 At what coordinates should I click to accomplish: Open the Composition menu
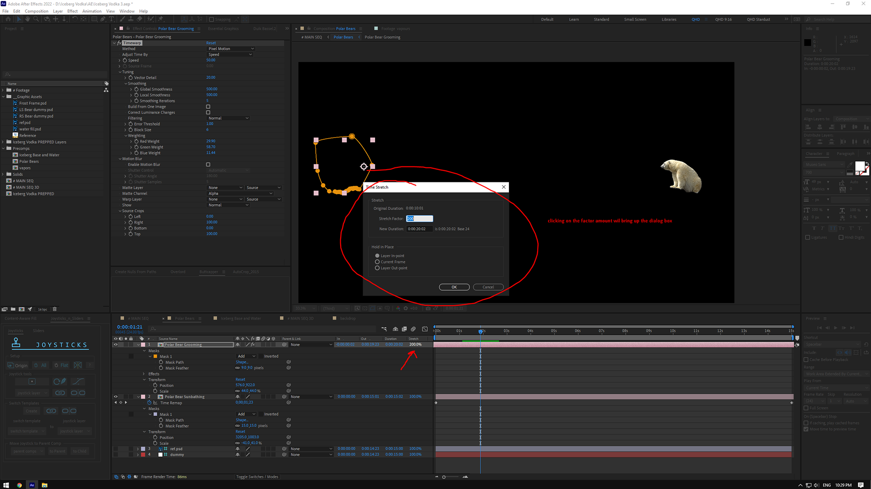tap(36, 11)
